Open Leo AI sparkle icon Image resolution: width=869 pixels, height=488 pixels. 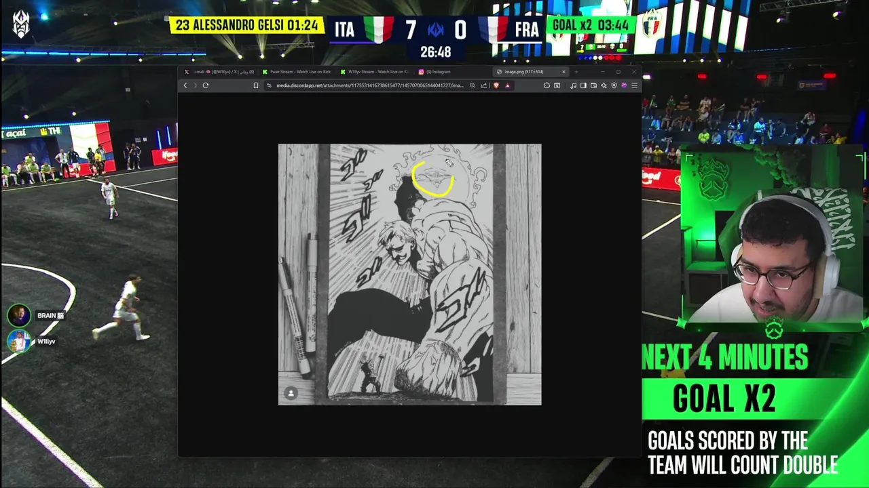(604, 85)
